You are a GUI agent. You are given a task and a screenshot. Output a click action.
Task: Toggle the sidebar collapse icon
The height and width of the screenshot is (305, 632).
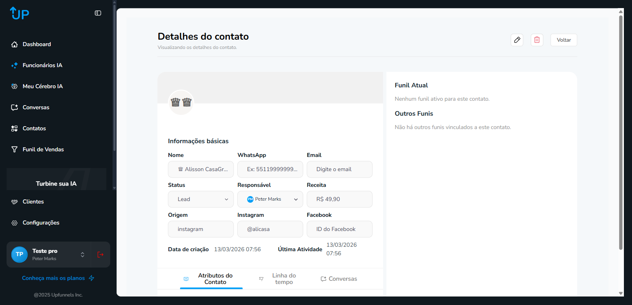(x=98, y=13)
